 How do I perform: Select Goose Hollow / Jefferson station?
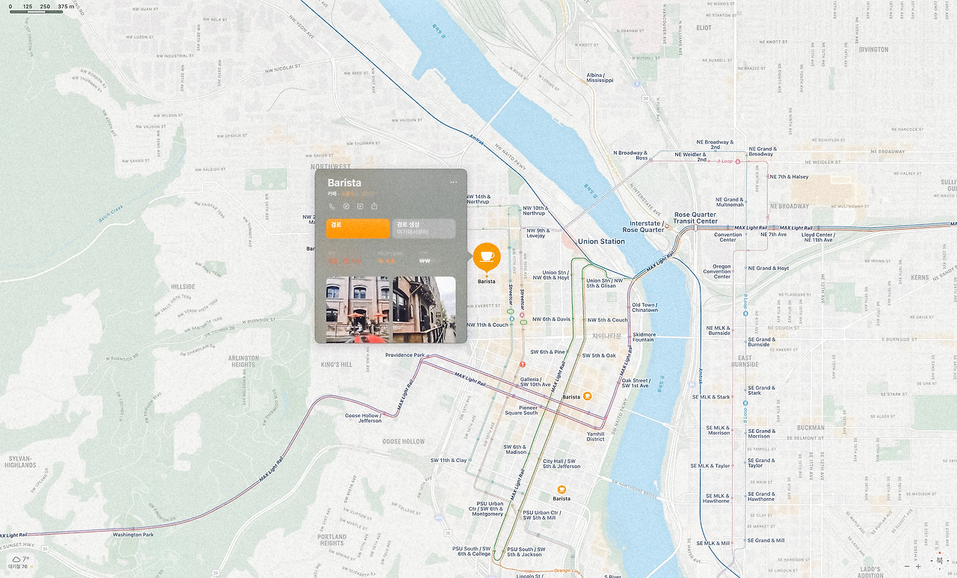(363, 418)
